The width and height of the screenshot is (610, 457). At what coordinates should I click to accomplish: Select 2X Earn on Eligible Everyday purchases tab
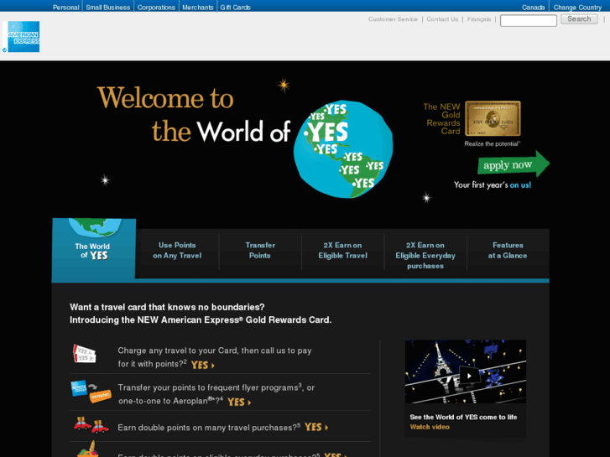pyautogui.click(x=425, y=256)
